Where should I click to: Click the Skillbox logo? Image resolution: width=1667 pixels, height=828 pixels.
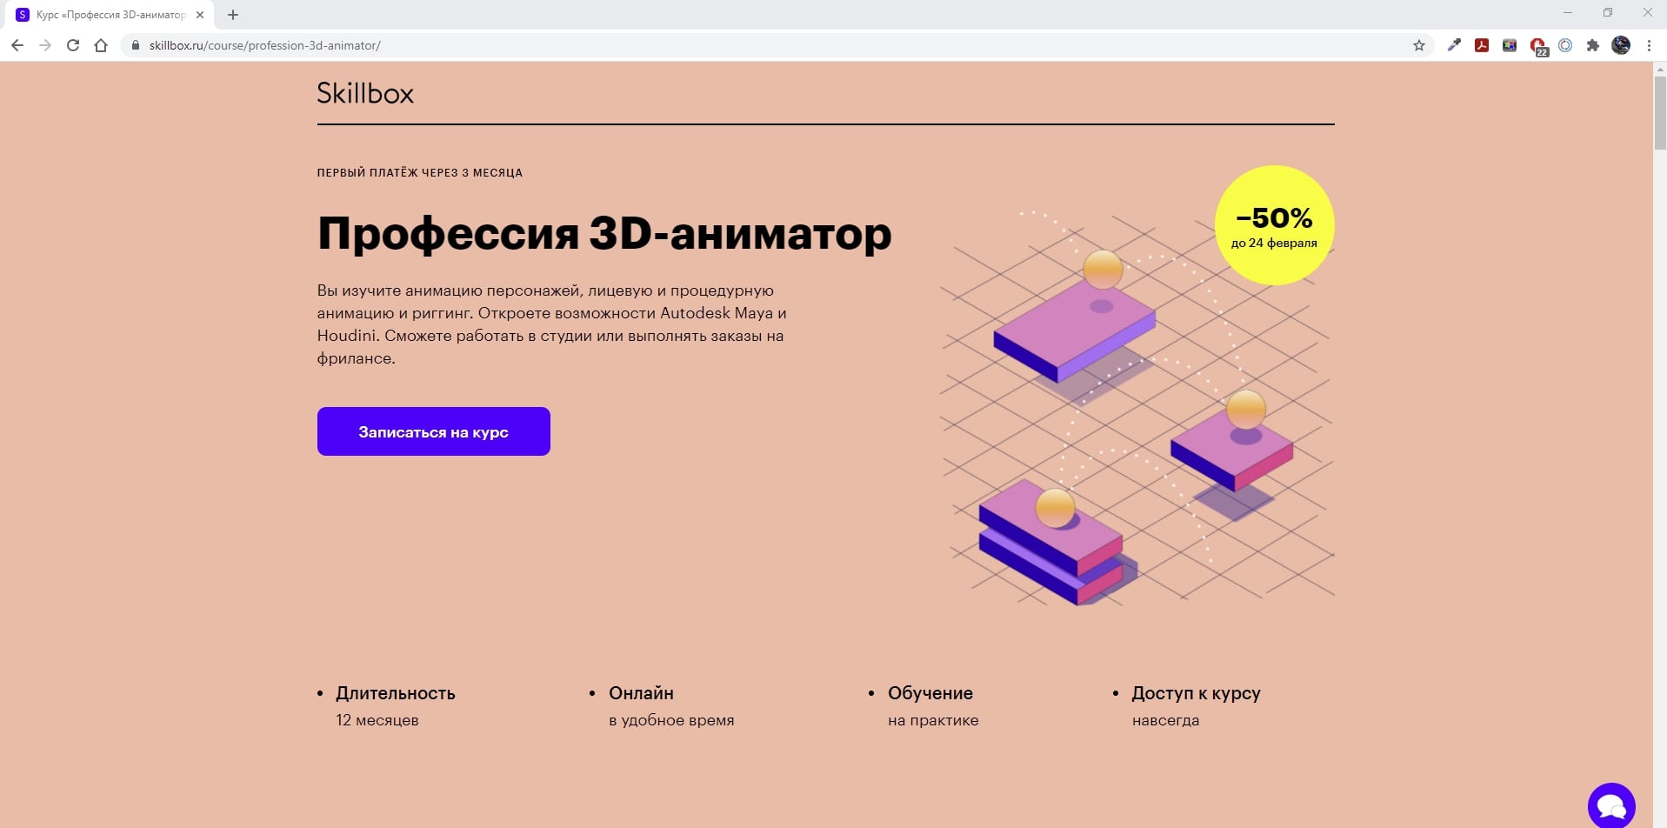point(365,93)
